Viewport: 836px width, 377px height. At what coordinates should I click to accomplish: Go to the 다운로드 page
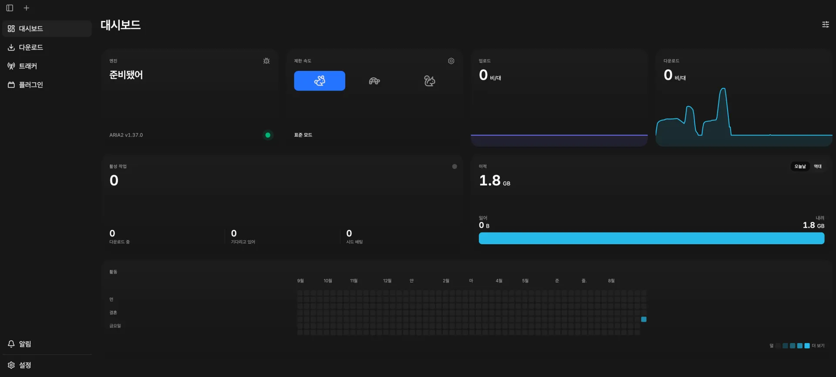click(47, 47)
